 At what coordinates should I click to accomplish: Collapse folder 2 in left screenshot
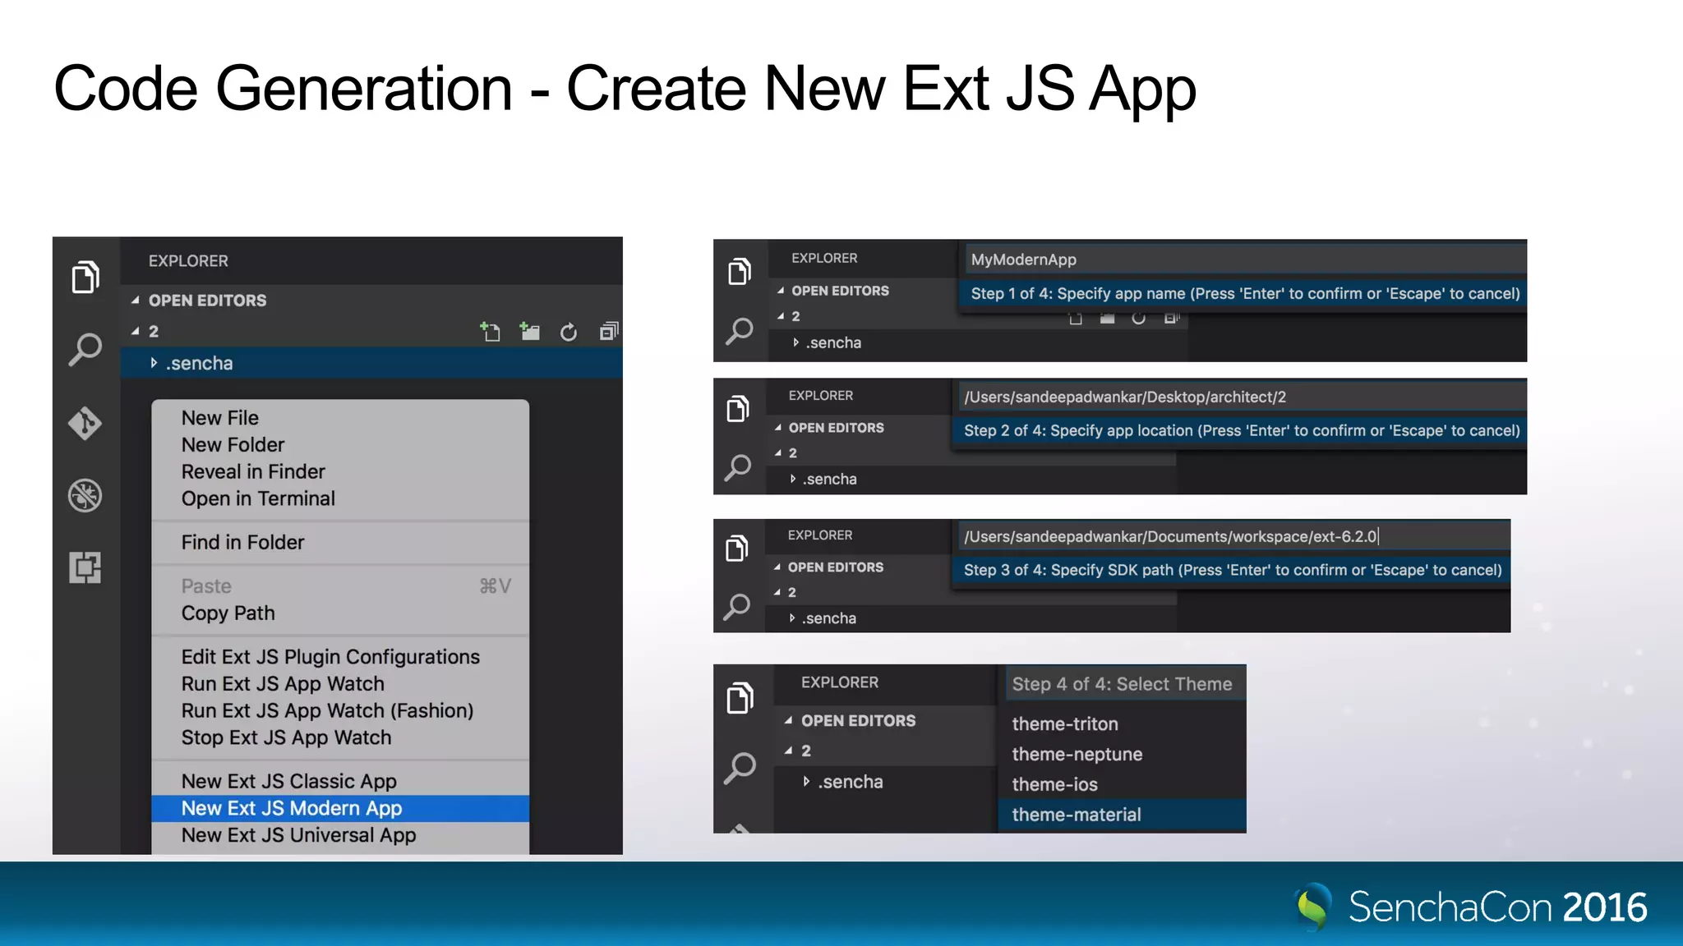[136, 332]
